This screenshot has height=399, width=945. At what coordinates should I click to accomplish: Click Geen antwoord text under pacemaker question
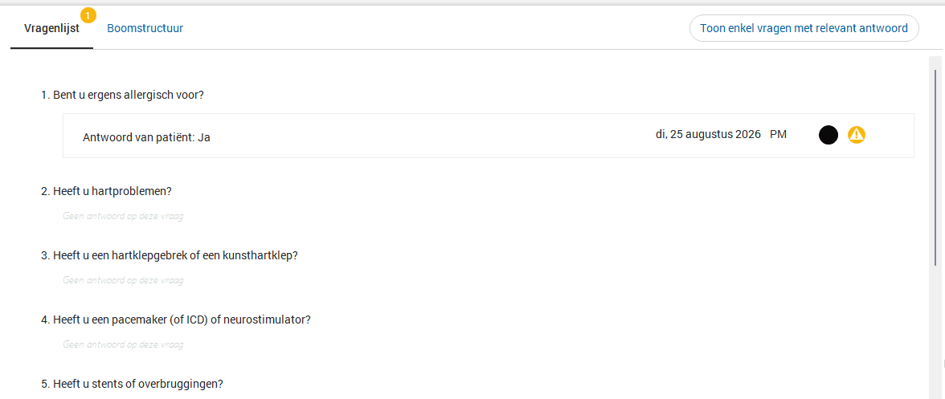tap(123, 344)
